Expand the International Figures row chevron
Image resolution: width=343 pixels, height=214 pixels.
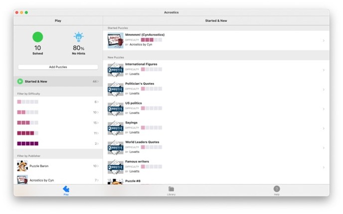pos(324,70)
